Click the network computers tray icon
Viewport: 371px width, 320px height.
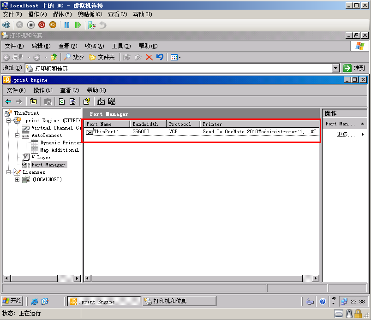click(344, 301)
